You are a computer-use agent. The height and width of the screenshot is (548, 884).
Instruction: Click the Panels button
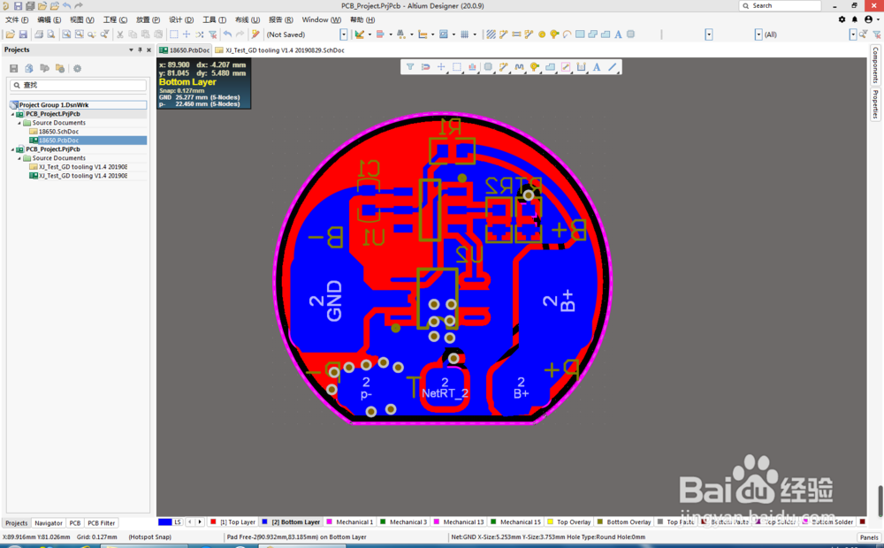pyautogui.click(x=869, y=537)
